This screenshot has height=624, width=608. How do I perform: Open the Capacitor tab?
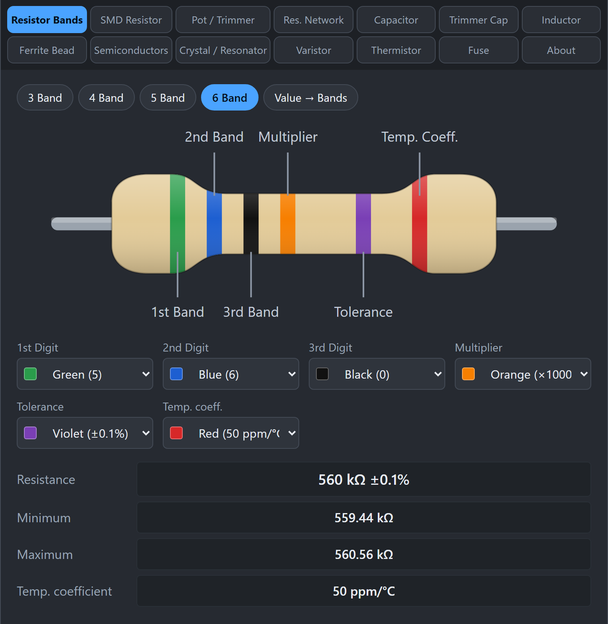(396, 20)
